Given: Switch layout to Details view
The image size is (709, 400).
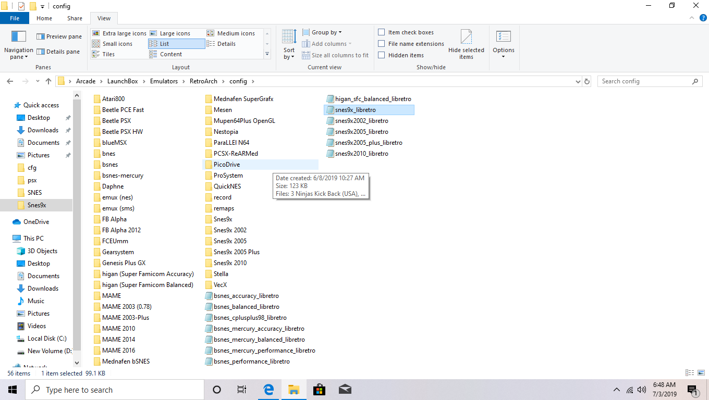Looking at the screenshot, I should 221,44.
